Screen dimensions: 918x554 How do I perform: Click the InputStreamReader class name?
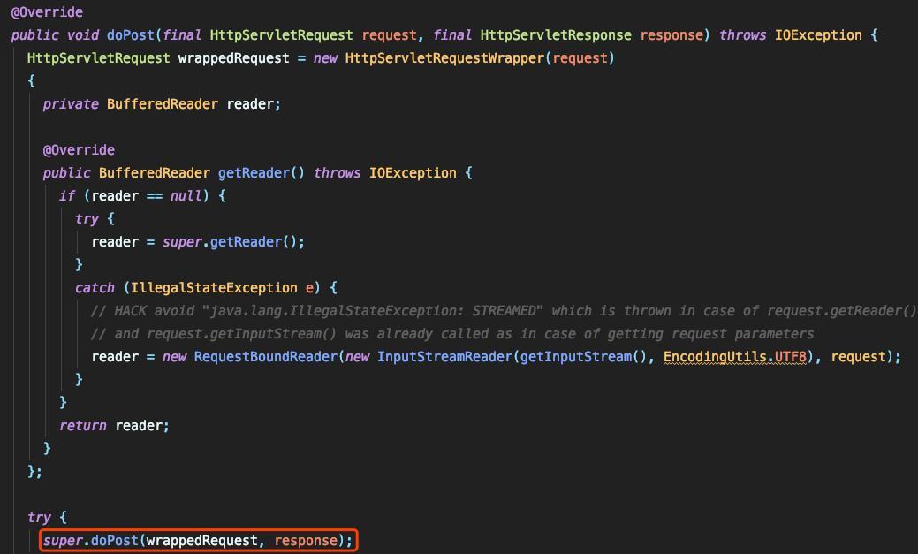pyautogui.click(x=444, y=357)
